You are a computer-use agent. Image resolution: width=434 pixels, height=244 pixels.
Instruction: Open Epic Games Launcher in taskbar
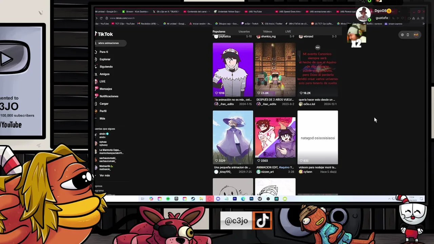point(176,199)
